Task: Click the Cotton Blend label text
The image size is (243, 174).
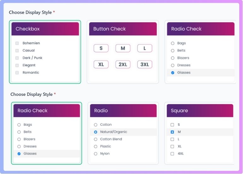Action: (111, 139)
